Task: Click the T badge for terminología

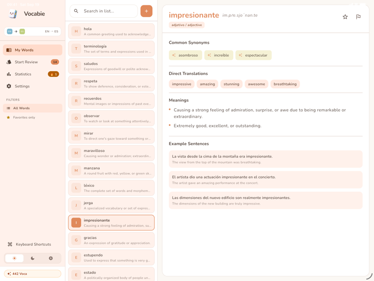Action: point(76,49)
